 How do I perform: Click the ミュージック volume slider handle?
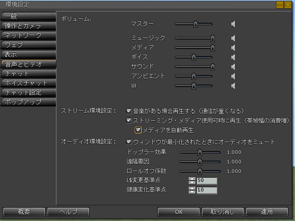click(212, 38)
